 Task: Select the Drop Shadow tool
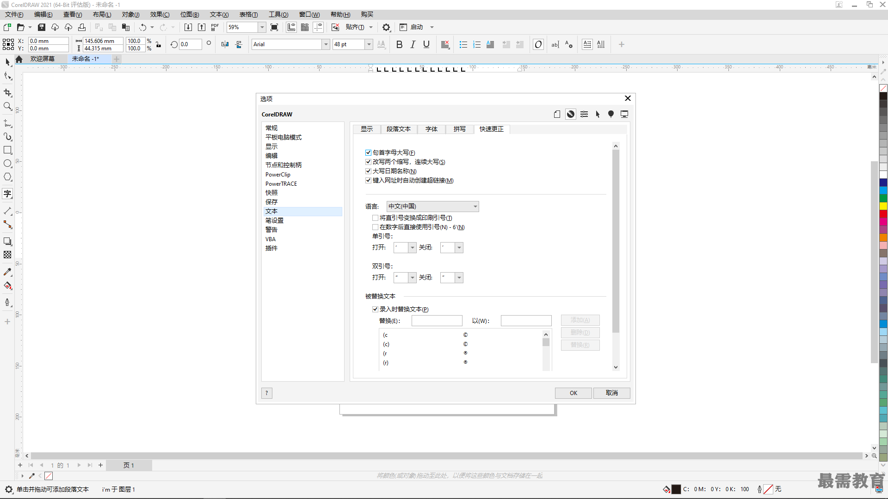click(x=7, y=241)
